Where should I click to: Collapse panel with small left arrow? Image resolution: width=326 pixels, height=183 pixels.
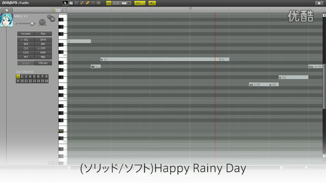65,9
